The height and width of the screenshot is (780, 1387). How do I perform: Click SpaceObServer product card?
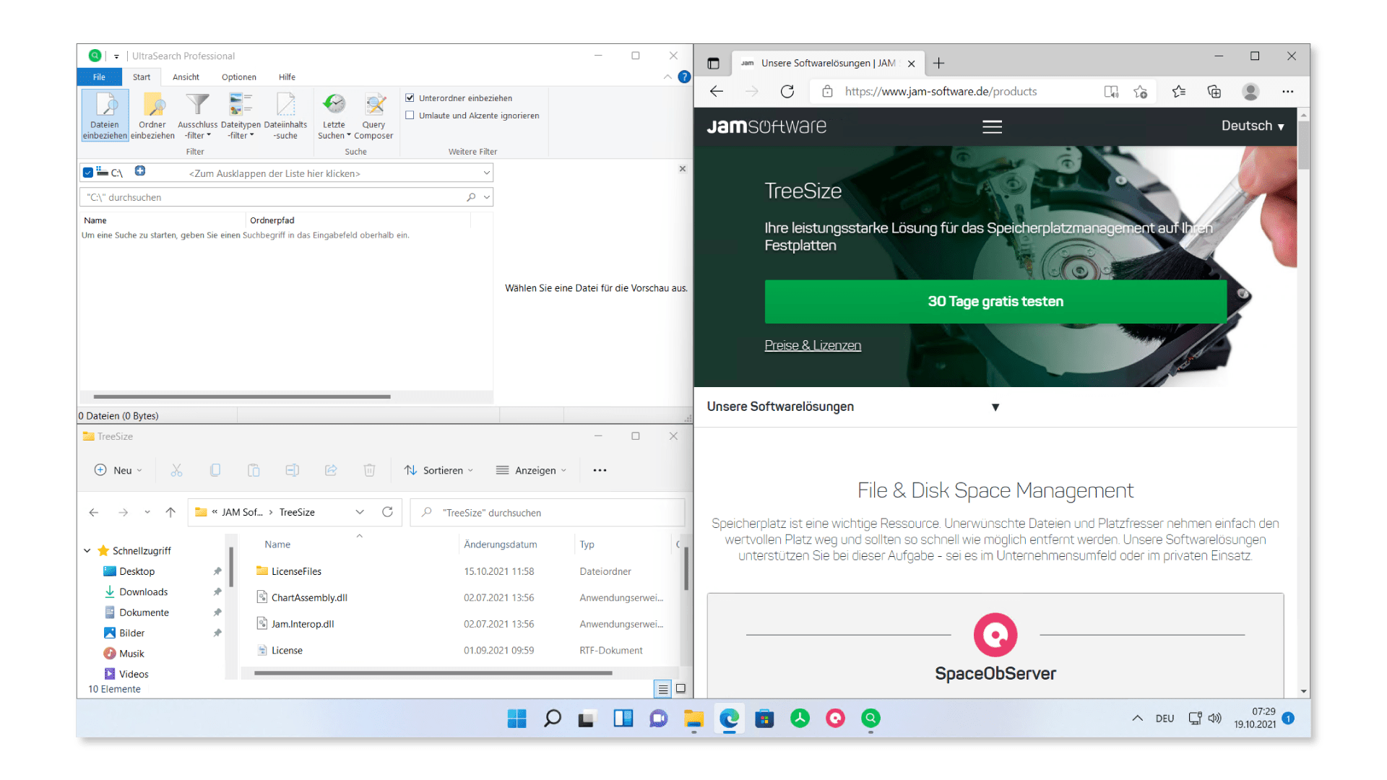(995, 646)
